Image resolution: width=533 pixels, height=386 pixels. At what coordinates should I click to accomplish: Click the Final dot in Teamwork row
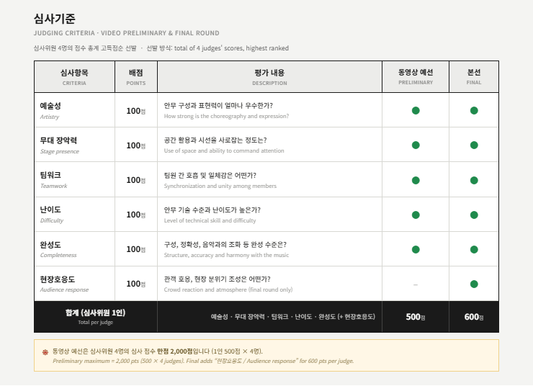pos(474,181)
